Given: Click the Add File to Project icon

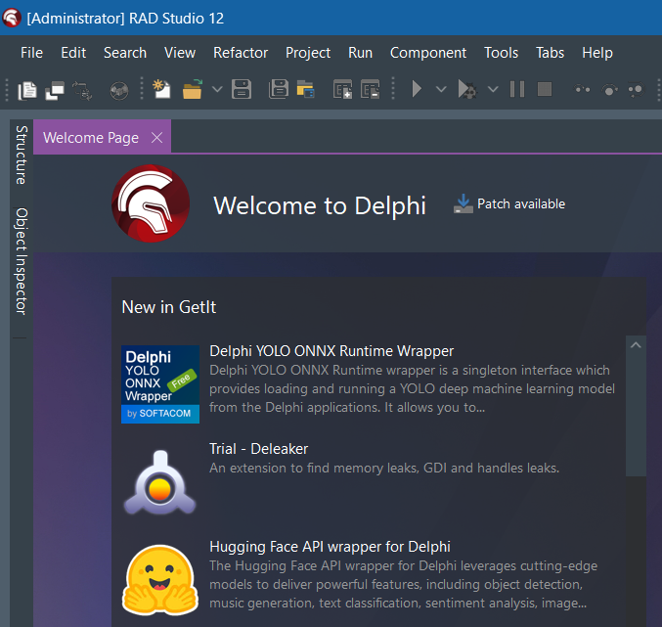Looking at the screenshot, I should click(342, 89).
